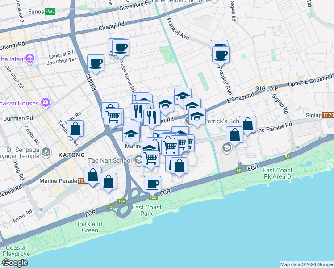Screen dimensions: 334x268
Task: Click the 10A expressway exit sign
Action: [121, 201]
